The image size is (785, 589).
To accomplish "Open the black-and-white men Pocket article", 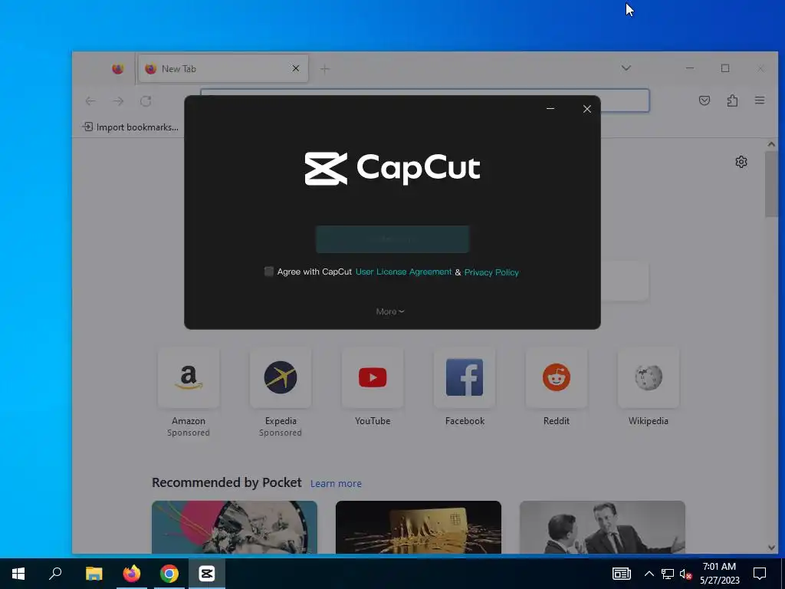I will (603, 527).
